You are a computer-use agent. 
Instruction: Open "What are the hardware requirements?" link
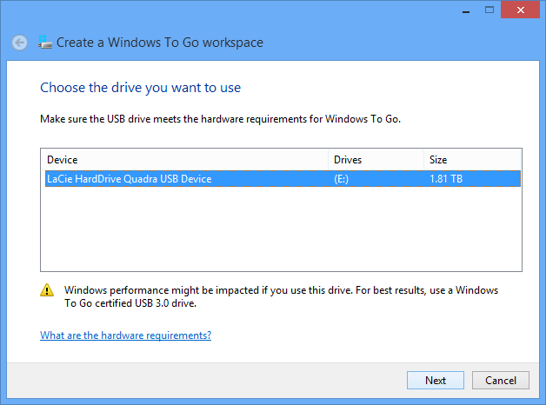tap(126, 335)
